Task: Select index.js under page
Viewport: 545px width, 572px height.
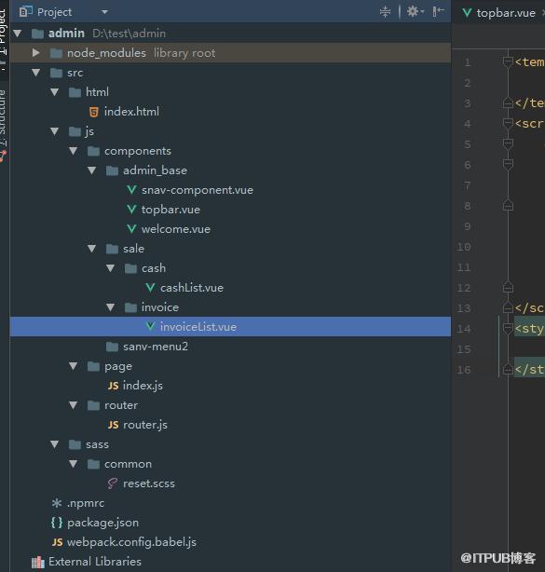Action: click(x=143, y=386)
